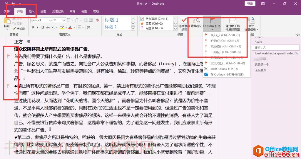Expand the styles gallery more arrow
Viewport: 301px width, 159px height.
(133, 28)
